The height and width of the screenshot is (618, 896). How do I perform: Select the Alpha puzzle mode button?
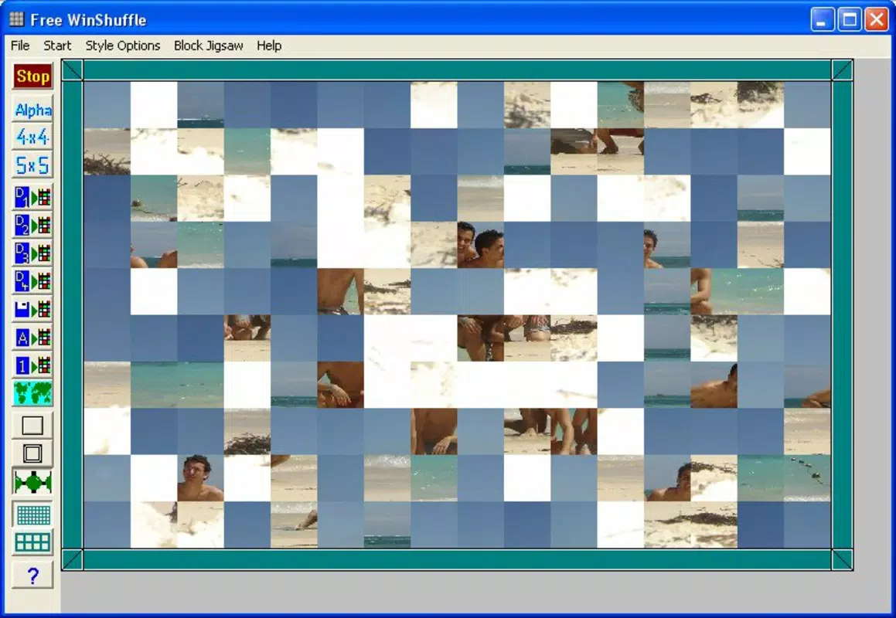(32, 110)
